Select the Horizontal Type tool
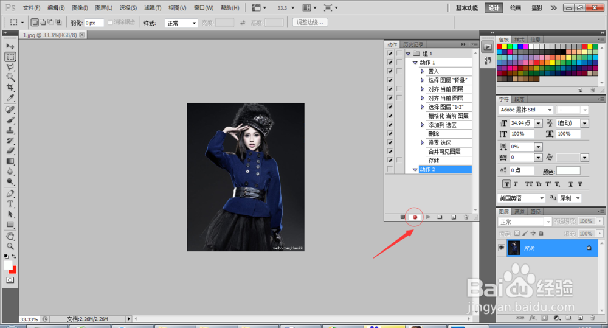The height and width of the screenshot is (328, 608). click(x=10, y=204)
